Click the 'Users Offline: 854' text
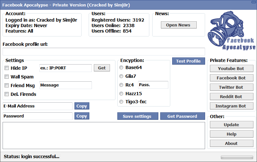This screenshot has width=257, height=162. pos(112,31)
